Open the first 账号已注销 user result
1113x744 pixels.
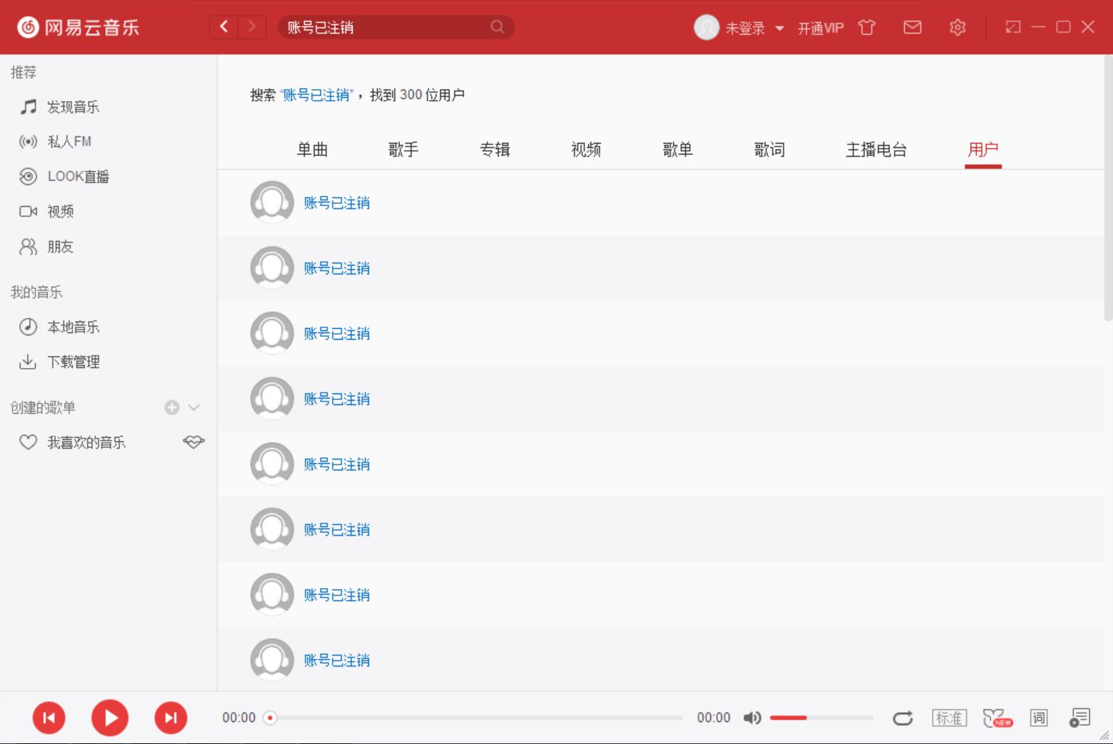tap(336, 203)
